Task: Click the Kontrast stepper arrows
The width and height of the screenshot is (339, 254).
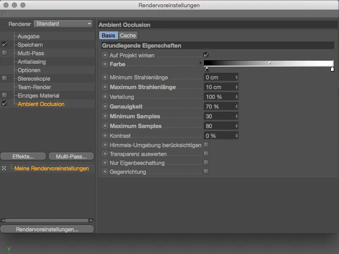Action: coord(236,135)
